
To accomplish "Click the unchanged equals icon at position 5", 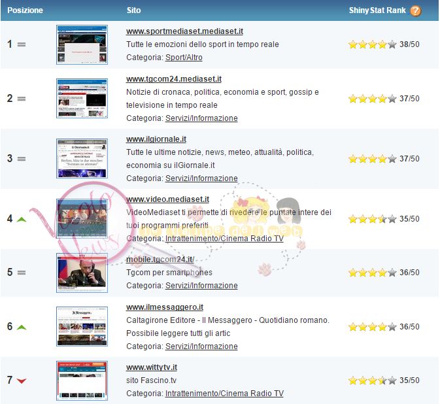I will 22,273.
